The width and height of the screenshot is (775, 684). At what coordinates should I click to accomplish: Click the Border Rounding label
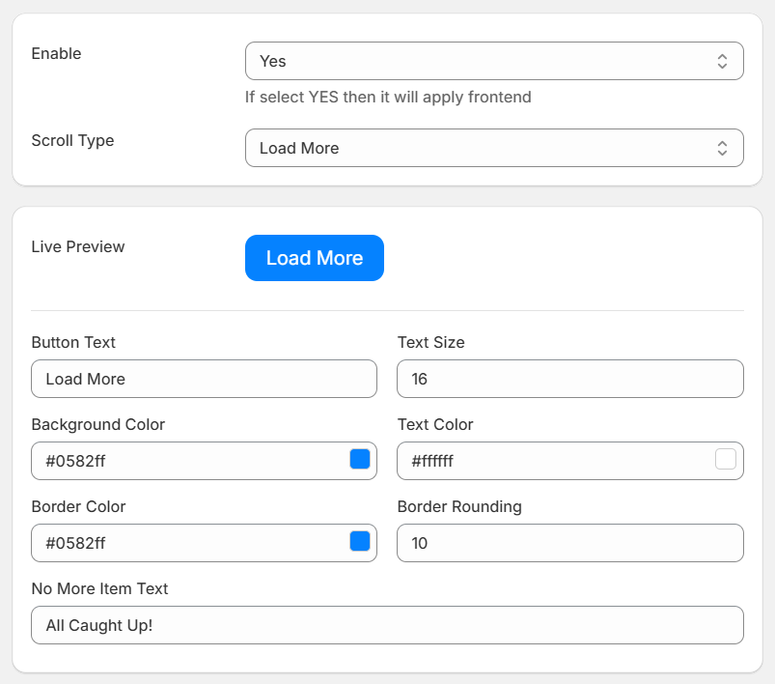click(459, 507)
